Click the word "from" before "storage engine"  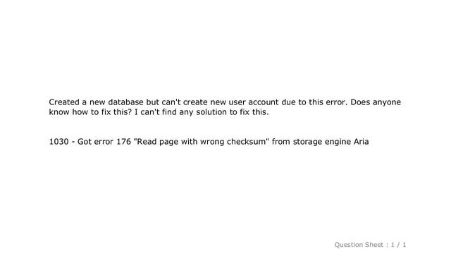tap(281, 142)
